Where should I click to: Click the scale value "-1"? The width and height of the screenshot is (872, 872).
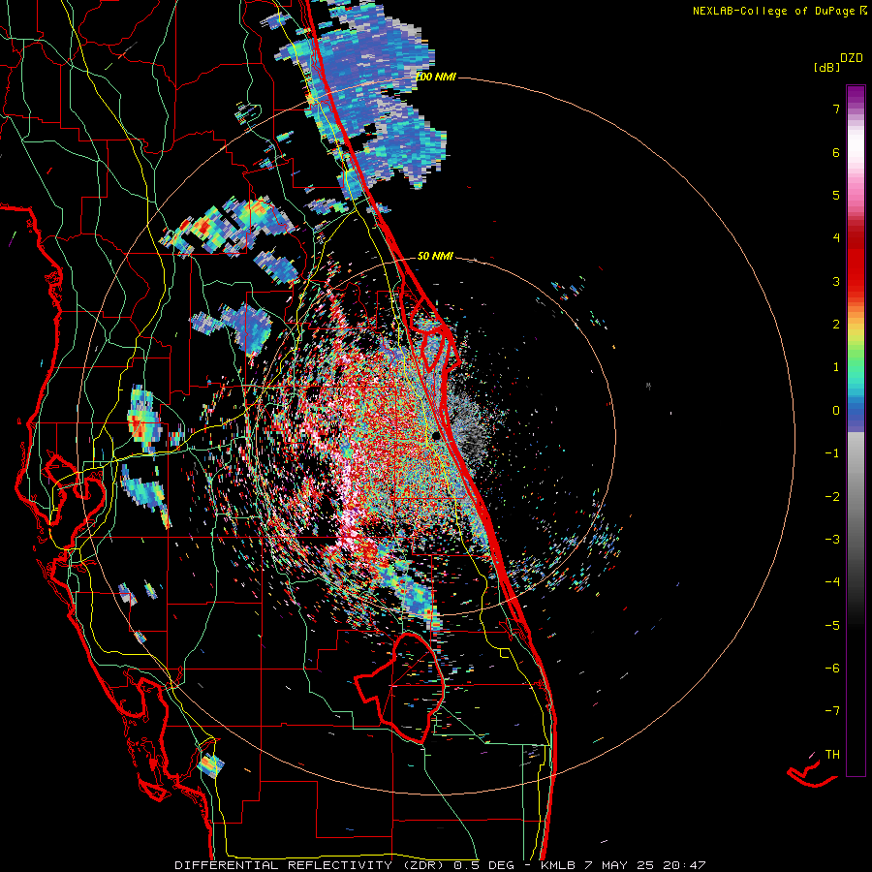tap(832, 453)
